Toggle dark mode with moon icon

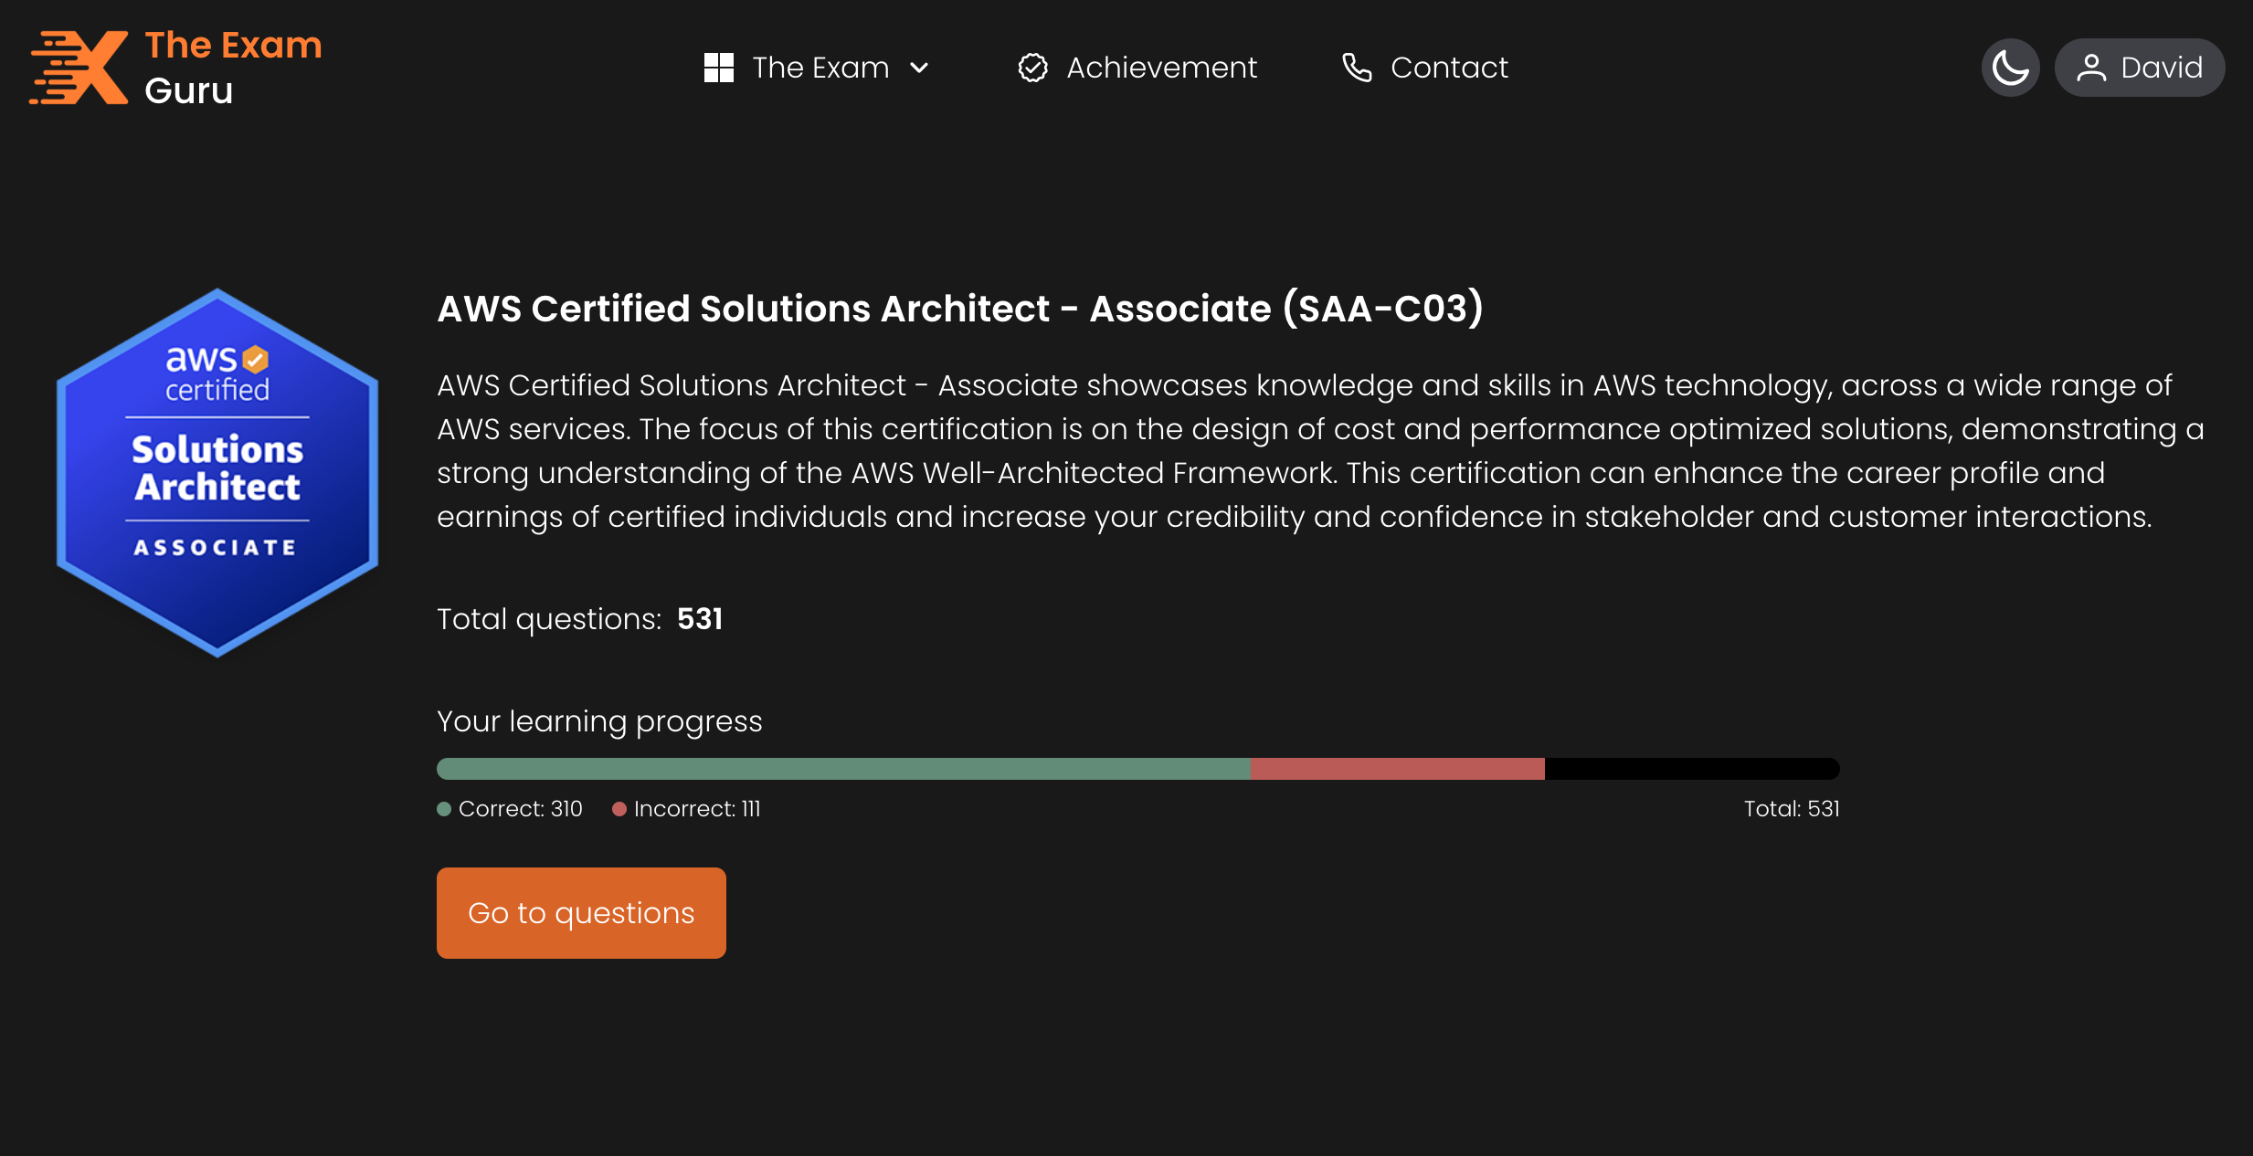pos(2010,68)
